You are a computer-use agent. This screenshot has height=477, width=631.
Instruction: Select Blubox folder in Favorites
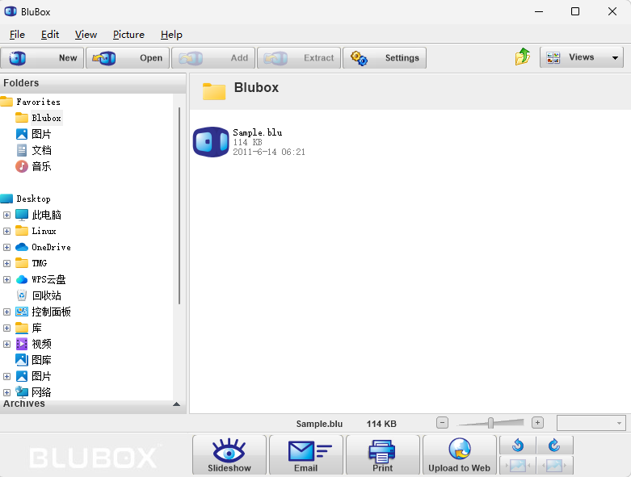tap(46, 118)
